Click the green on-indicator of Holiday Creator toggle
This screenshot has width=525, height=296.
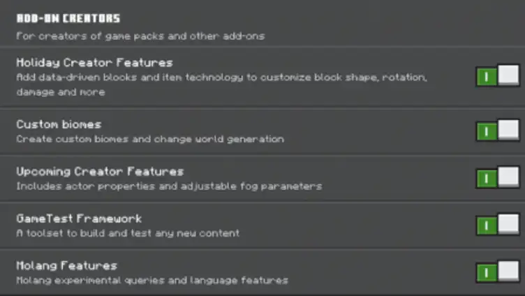(x=487, y=77)
